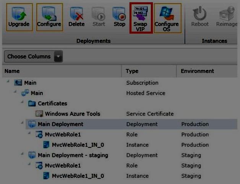Click the Service Certificate type cell

tap(150, 114)
